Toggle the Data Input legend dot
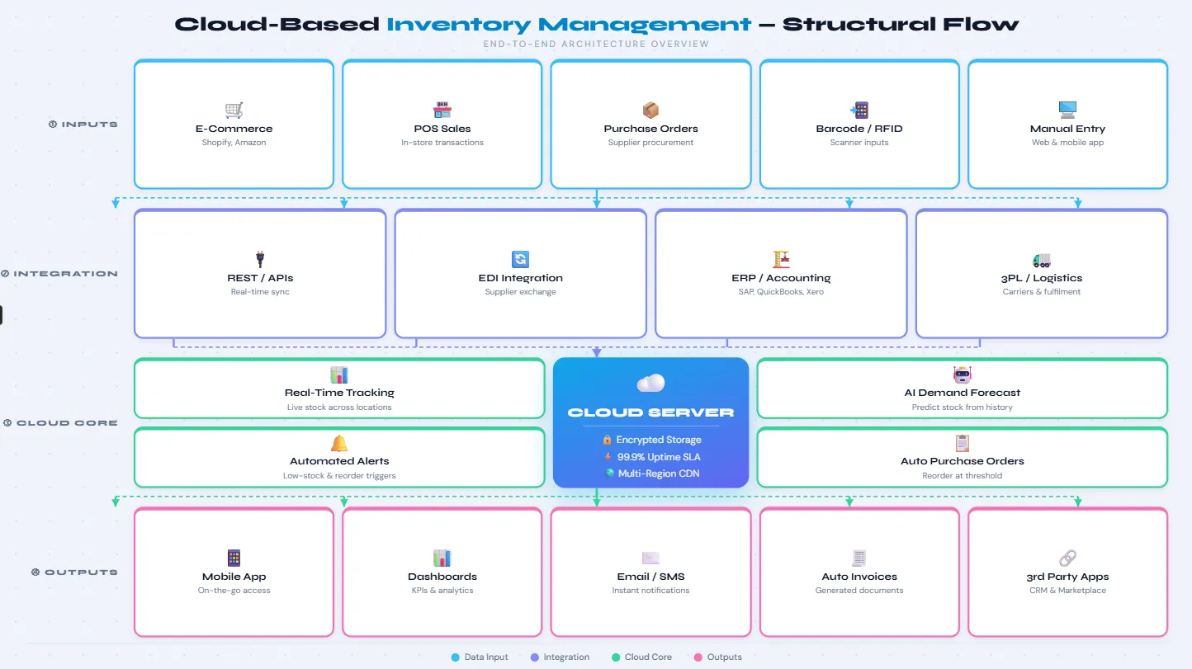The image size is (1192, 669). pos(455,657)
